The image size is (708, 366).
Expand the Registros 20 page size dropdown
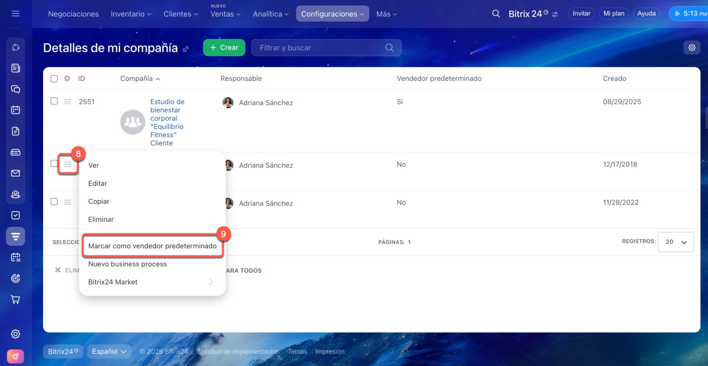tap(675, 242)
